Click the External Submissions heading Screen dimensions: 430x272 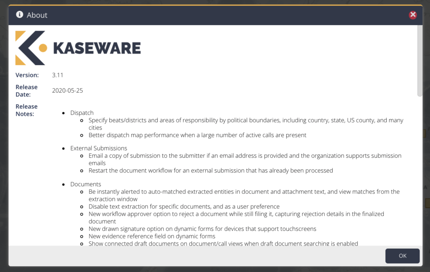tap(99, 148)
